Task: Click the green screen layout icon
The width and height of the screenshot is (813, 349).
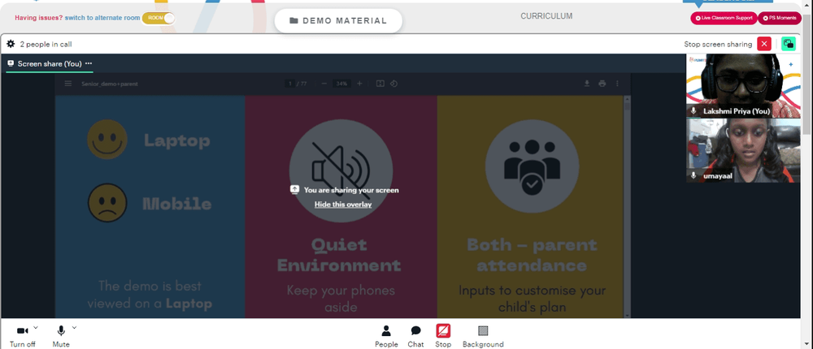Action: [x=788, y=44]
